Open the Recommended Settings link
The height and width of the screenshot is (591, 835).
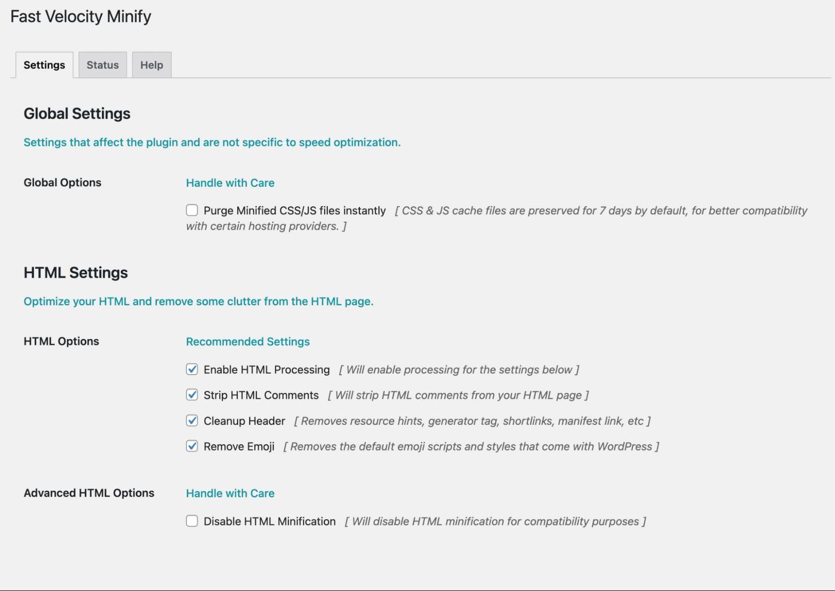[x=248, y=341]
